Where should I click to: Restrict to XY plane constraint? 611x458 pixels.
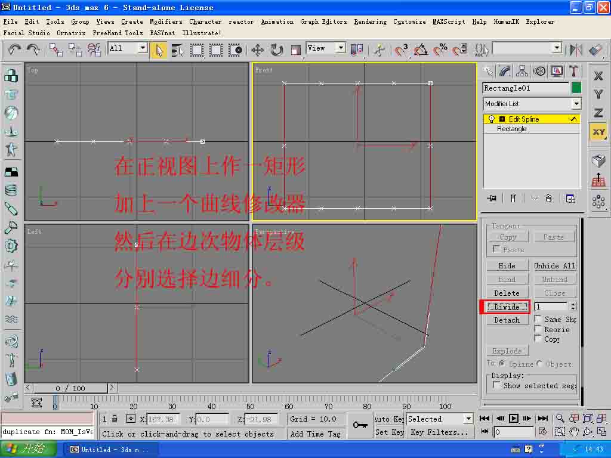click(x=598, y=132)
